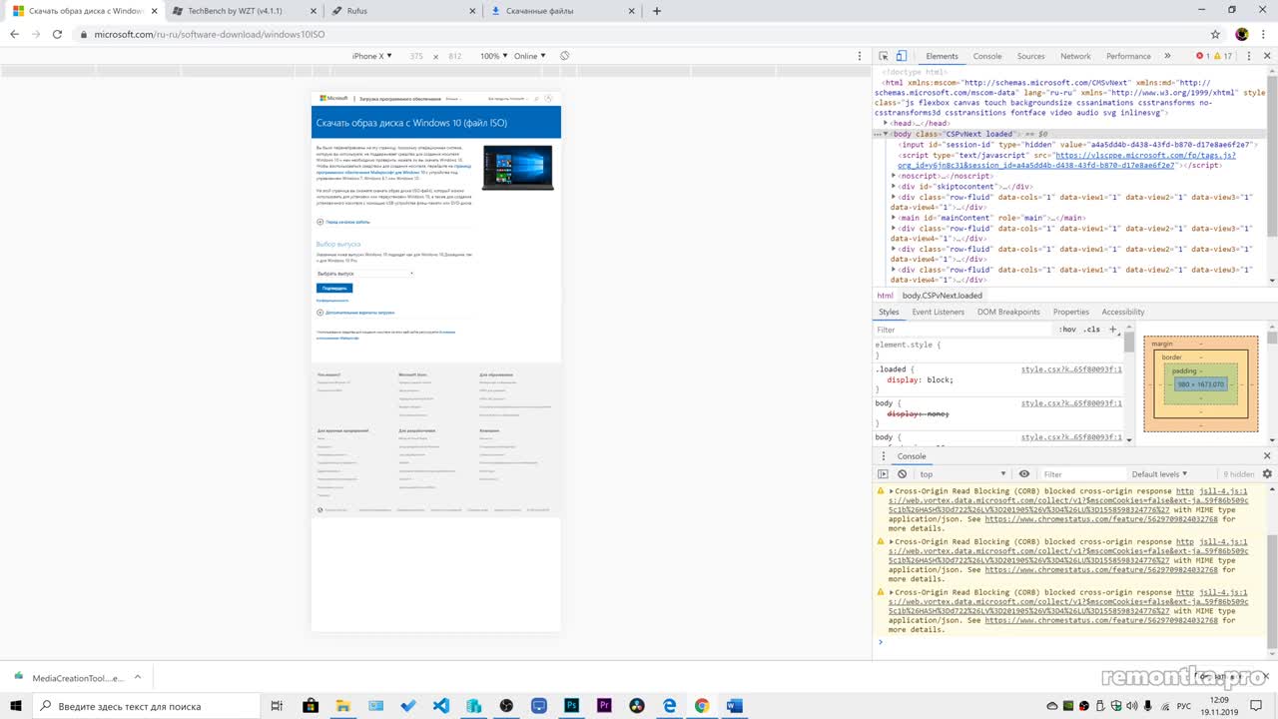Switch to the Performance tab
Image resolution: width=1278 pixels, height=719 pixels.
pyautogui.click(x=1128, y=56)
